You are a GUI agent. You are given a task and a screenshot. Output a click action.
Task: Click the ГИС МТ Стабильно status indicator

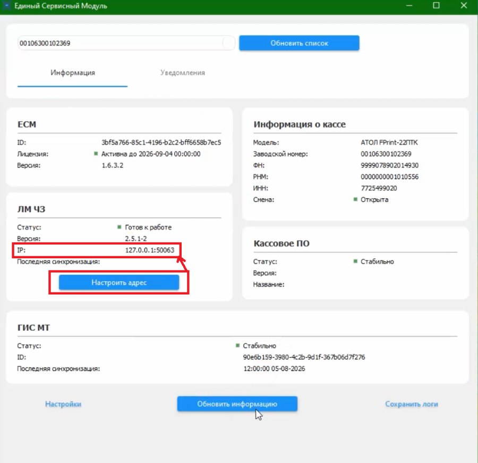point(237,346)
